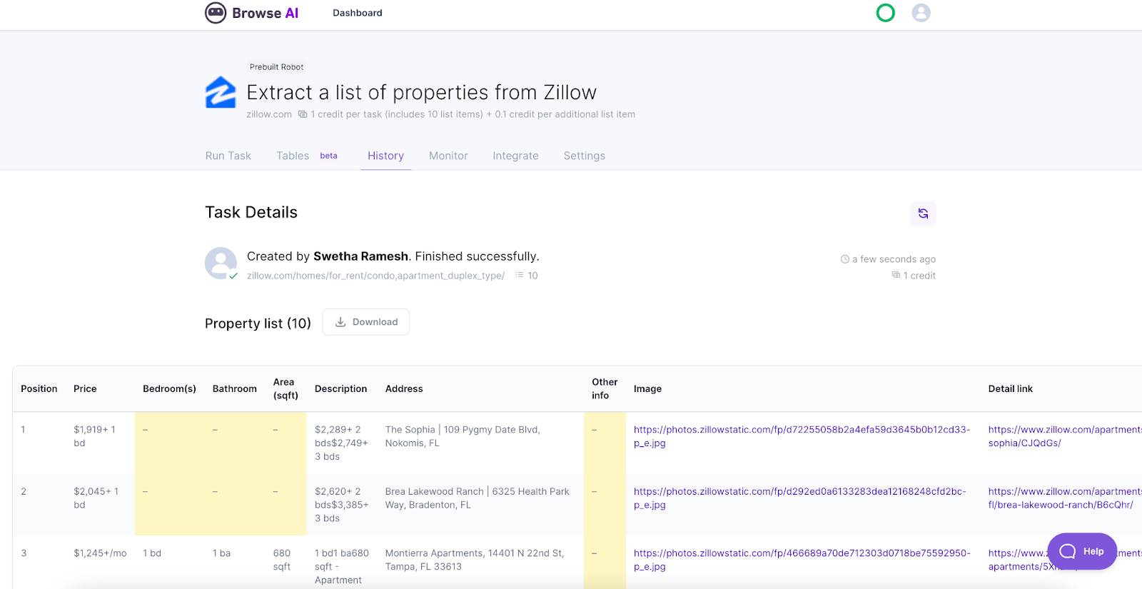
Task: Open Brea Lakewood Ranch photo image link
Action: point(800,498)
